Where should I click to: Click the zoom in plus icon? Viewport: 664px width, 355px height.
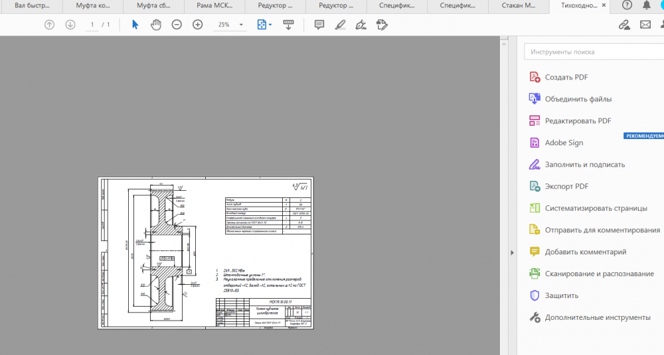pyautogui.click(x=197, y=25)
